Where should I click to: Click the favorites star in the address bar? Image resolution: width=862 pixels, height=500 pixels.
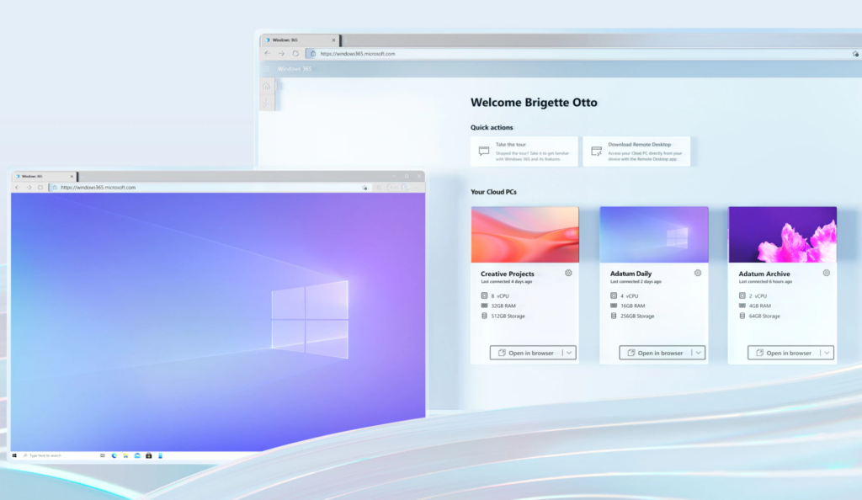tap(364, 186)
